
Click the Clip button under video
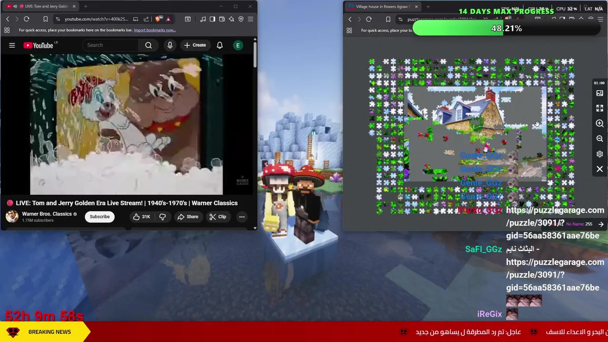click(218, 217)
